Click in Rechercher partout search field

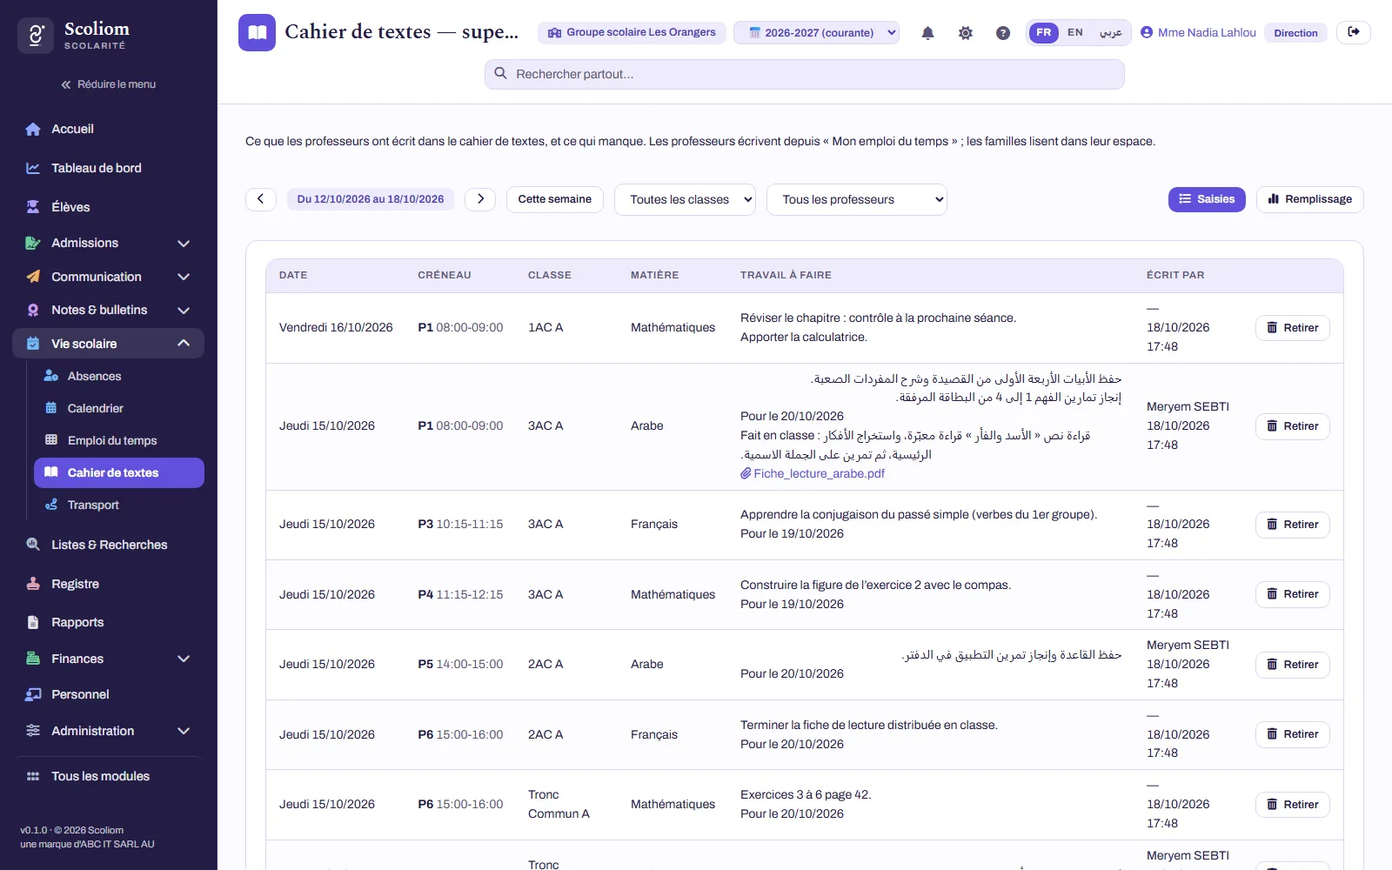[804, 74]
